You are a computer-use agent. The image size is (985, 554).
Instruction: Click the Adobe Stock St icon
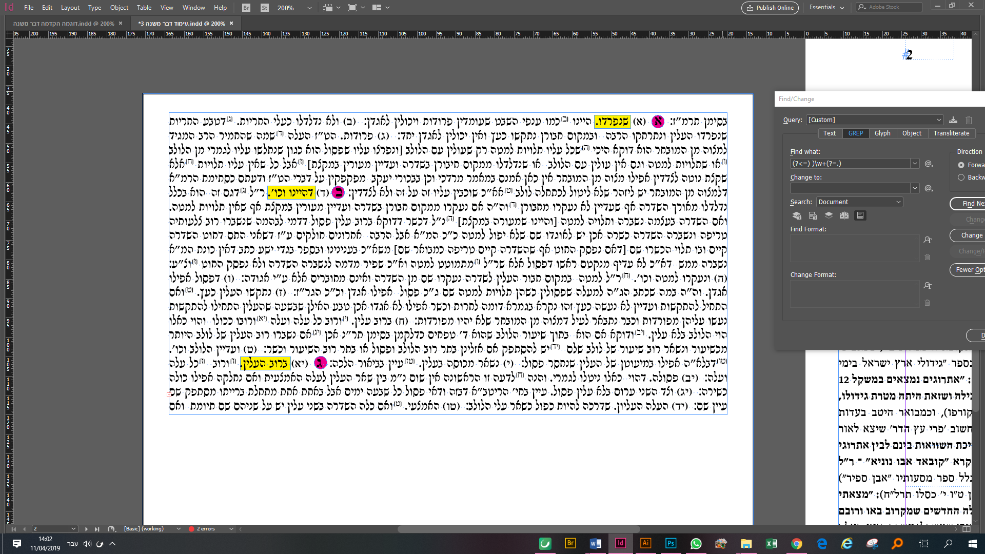tap(265, 8)
